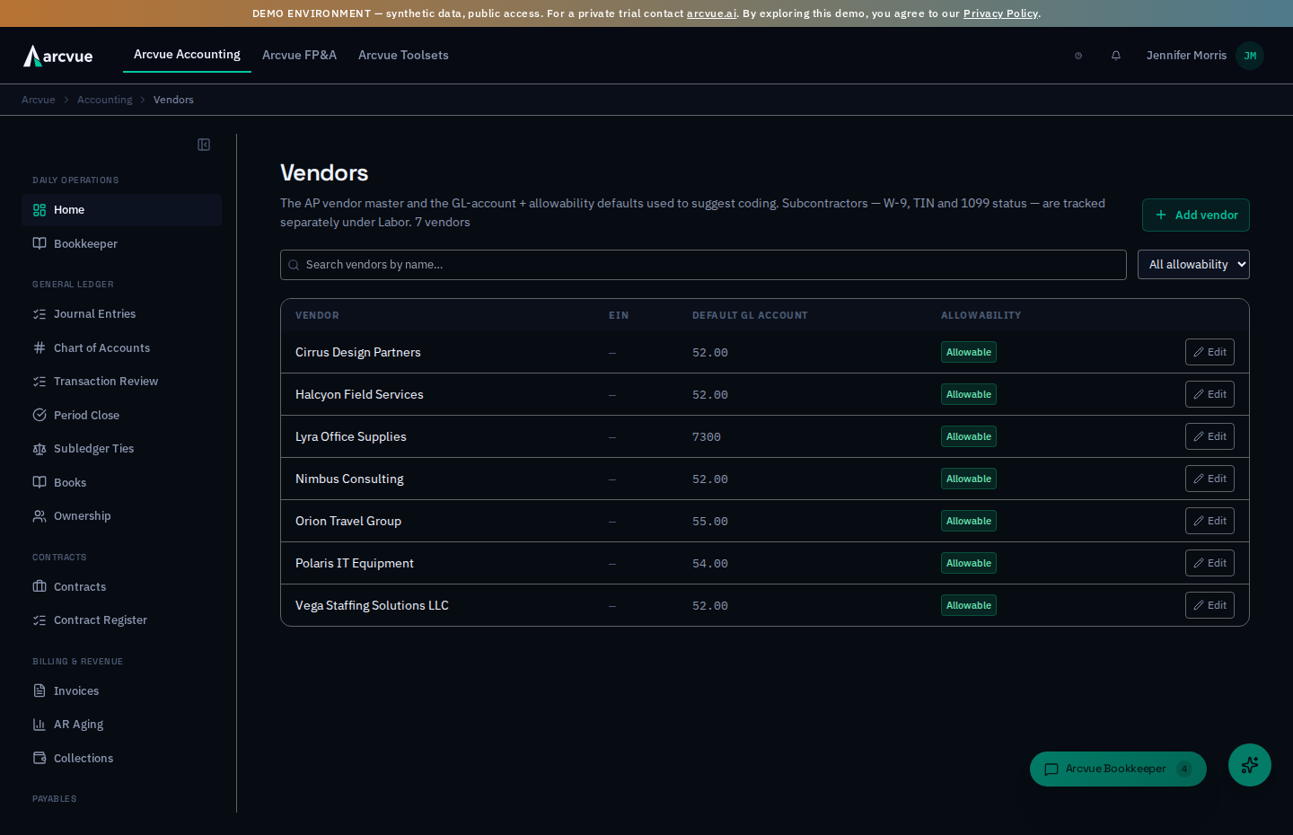Open the Arcvue Bookkeeper chat button
The height and width of the screenshot is (835, 1293).
coord(1118,769)
